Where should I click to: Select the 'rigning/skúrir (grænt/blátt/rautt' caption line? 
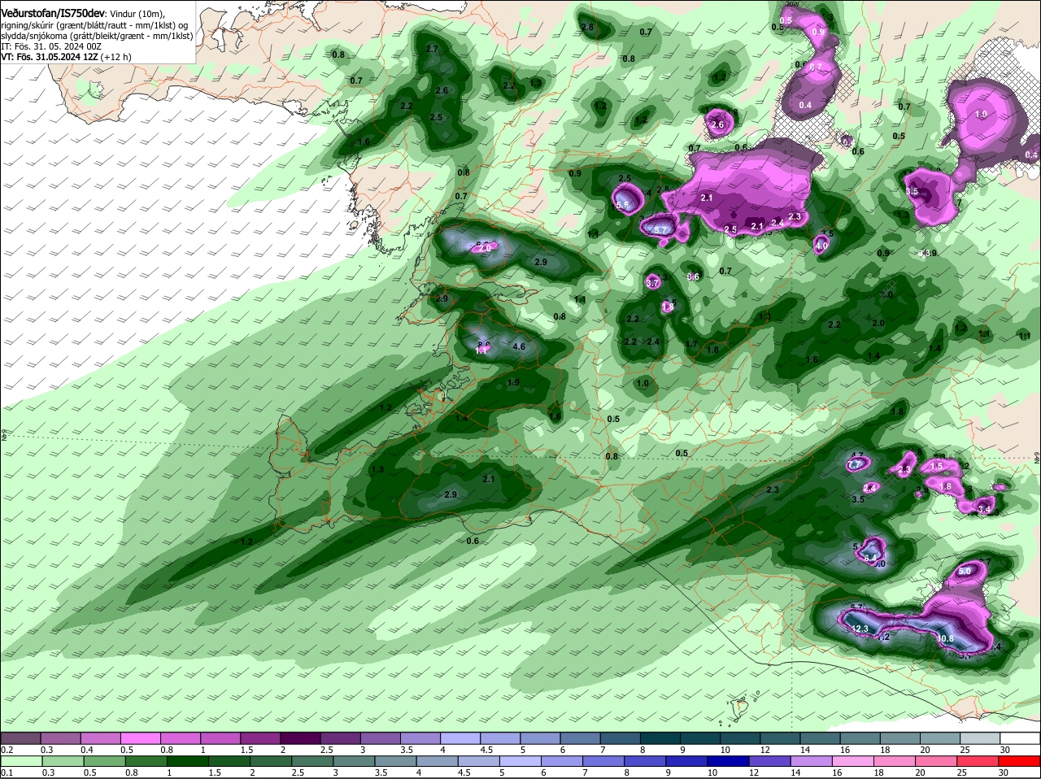pyautogui.click(x=96, y=25)
